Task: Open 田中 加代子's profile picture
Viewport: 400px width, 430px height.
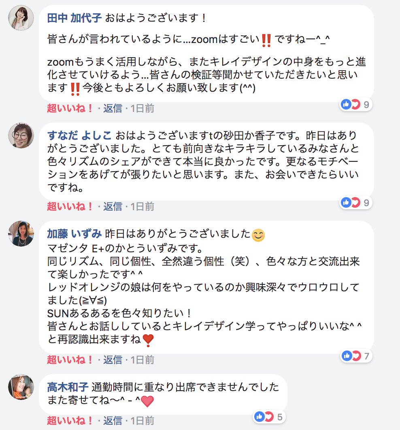Action: click(x=21, y=18)
